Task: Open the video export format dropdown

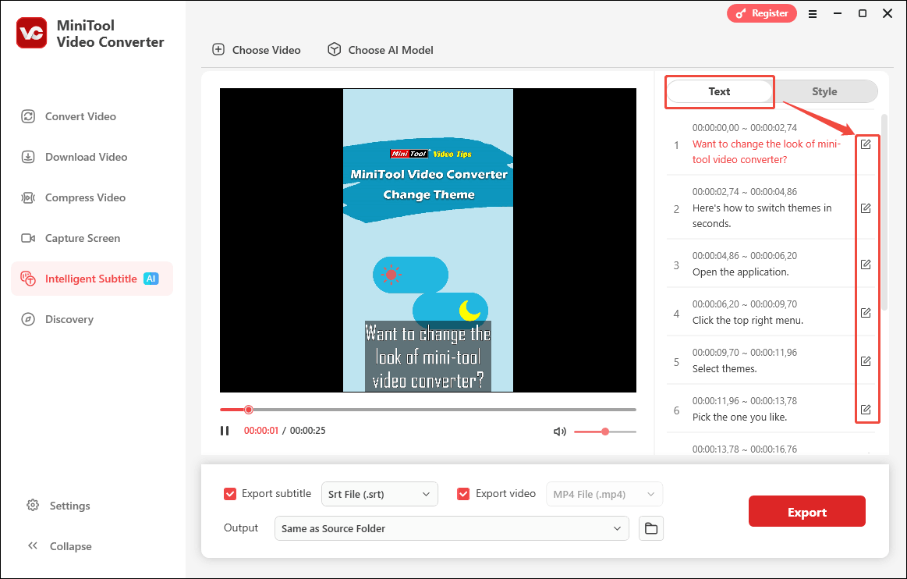Action: click(604, 493)
